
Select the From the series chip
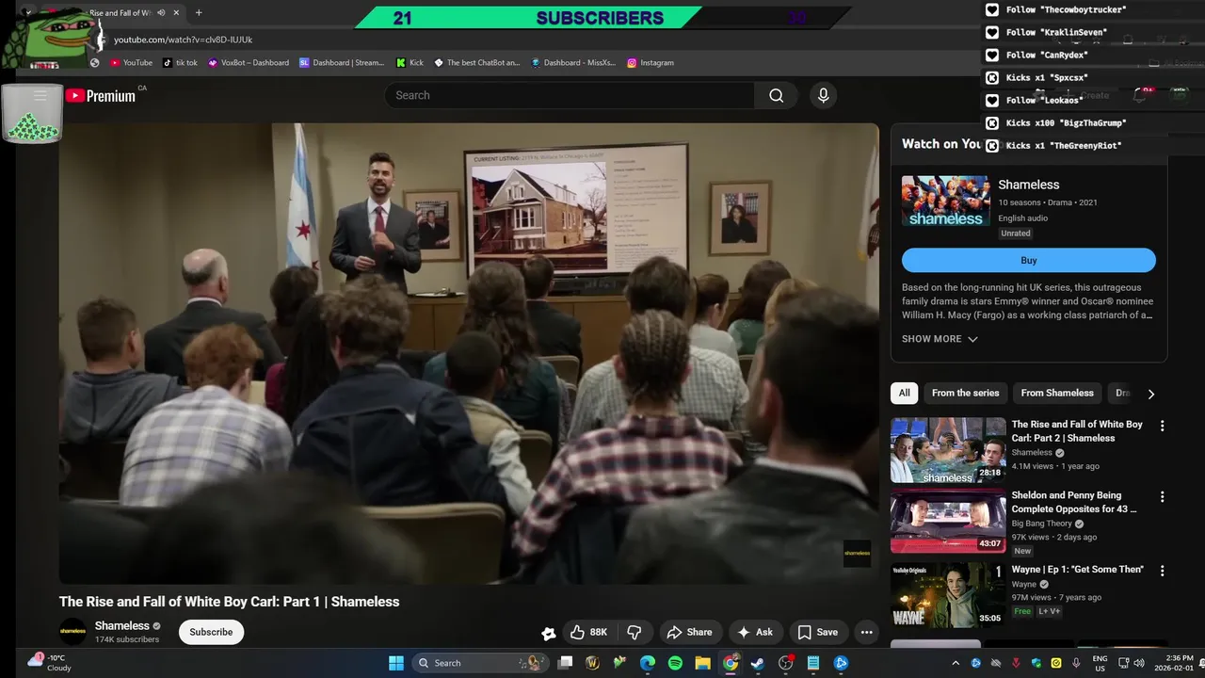pos(965,393)
